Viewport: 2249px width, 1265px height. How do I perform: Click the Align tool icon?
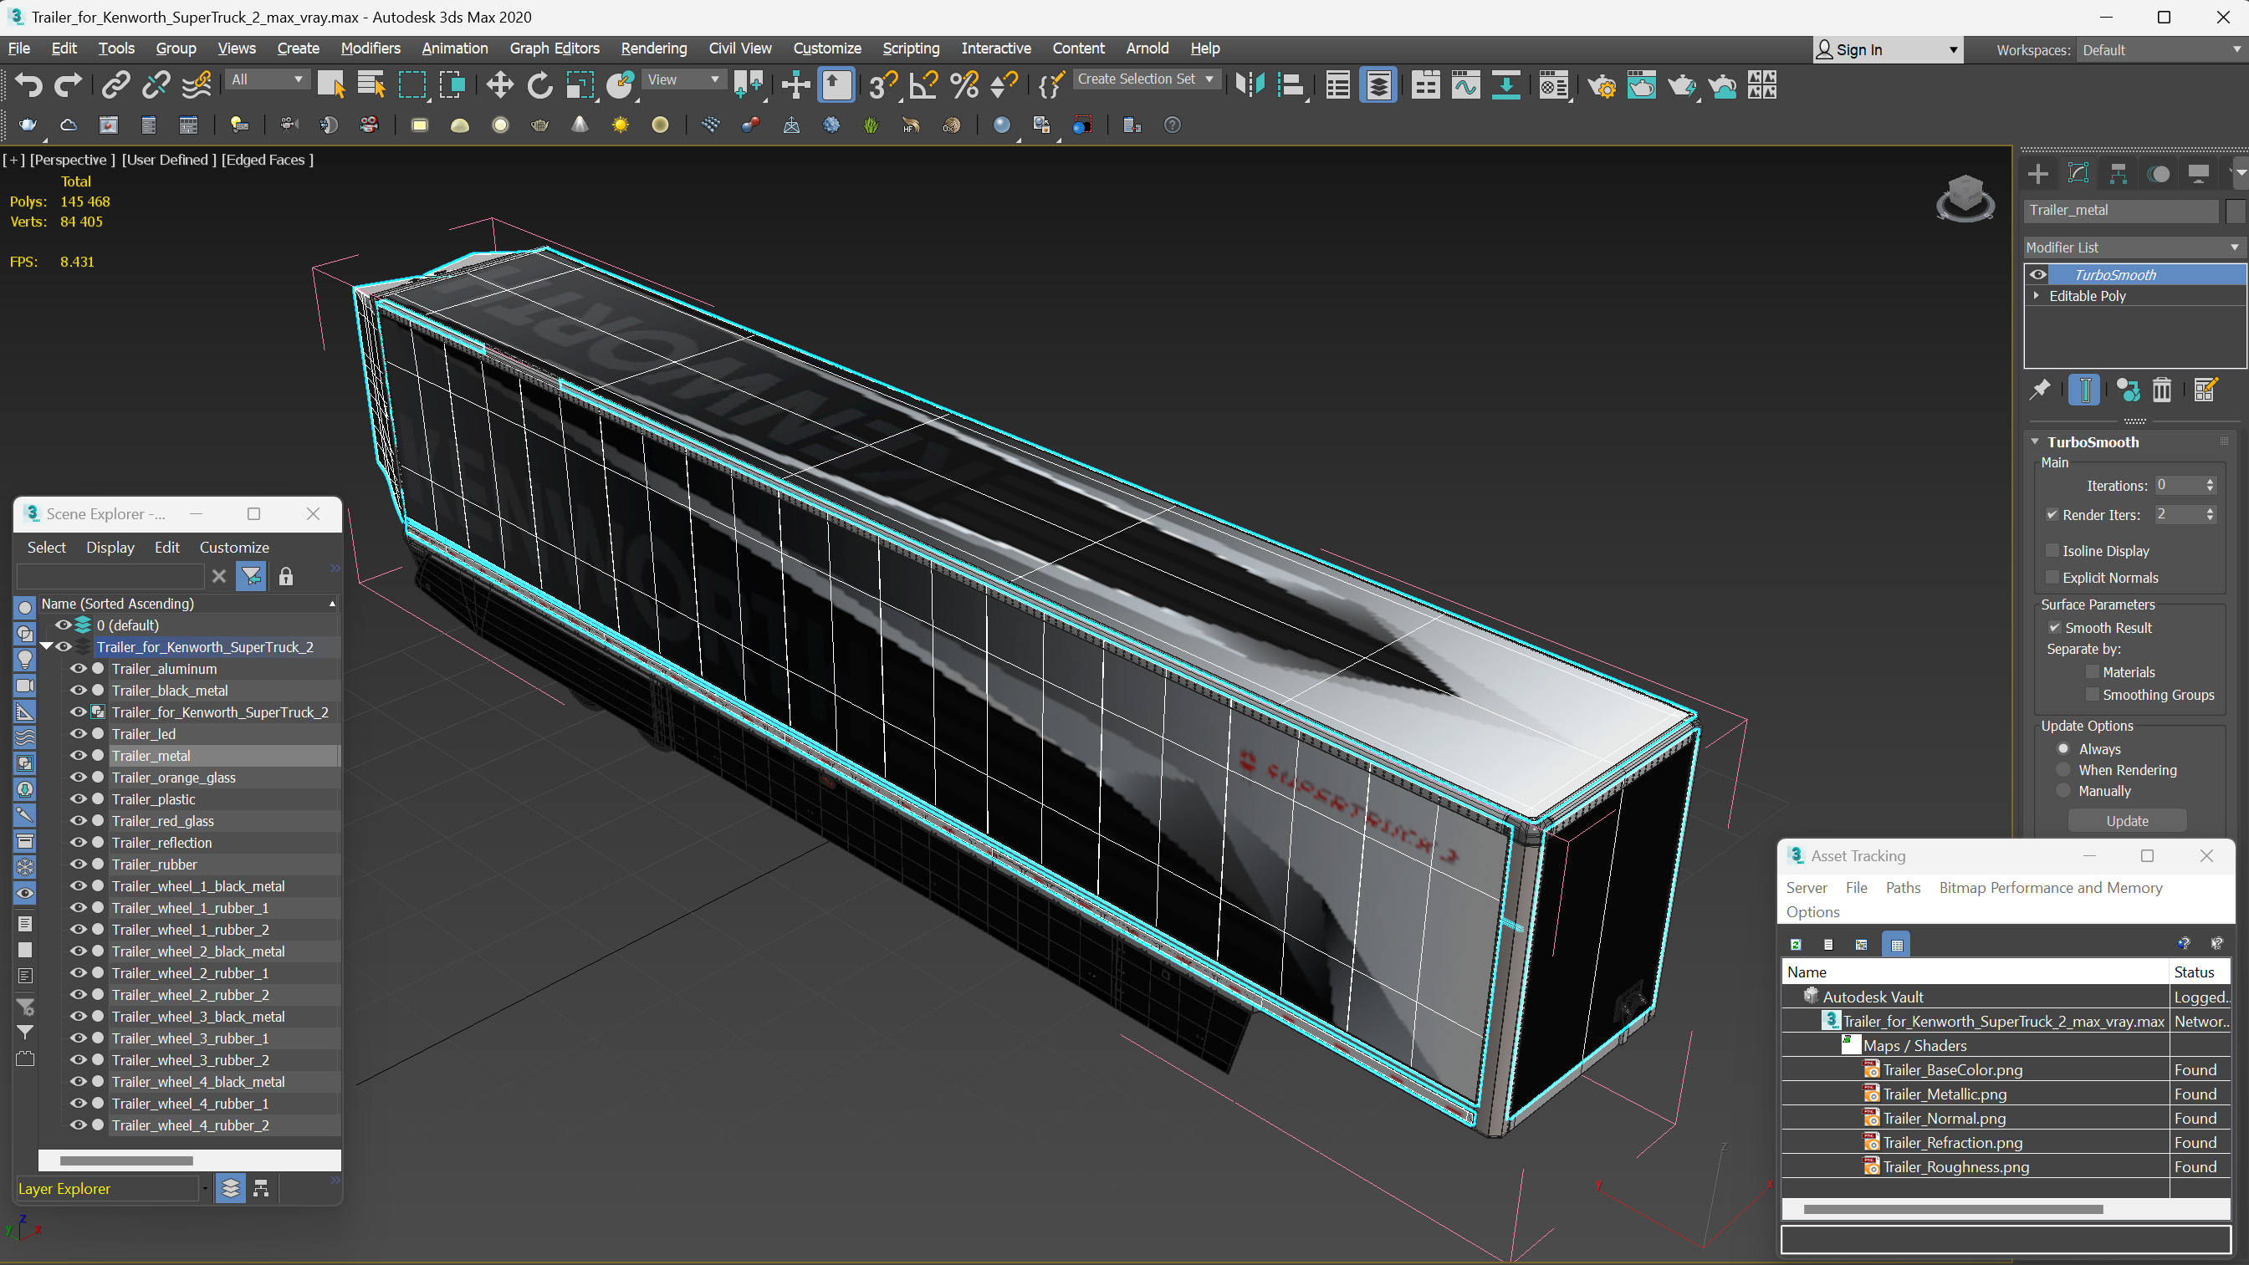tap(1291, 84)
